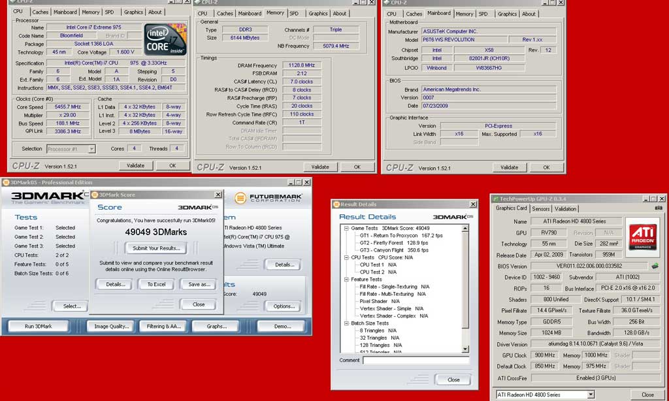This screenshot has width=669, height=401.
Task: Open the SPD tab in the CPU-Z memory timings window
Action: click(x=294, y=14)
